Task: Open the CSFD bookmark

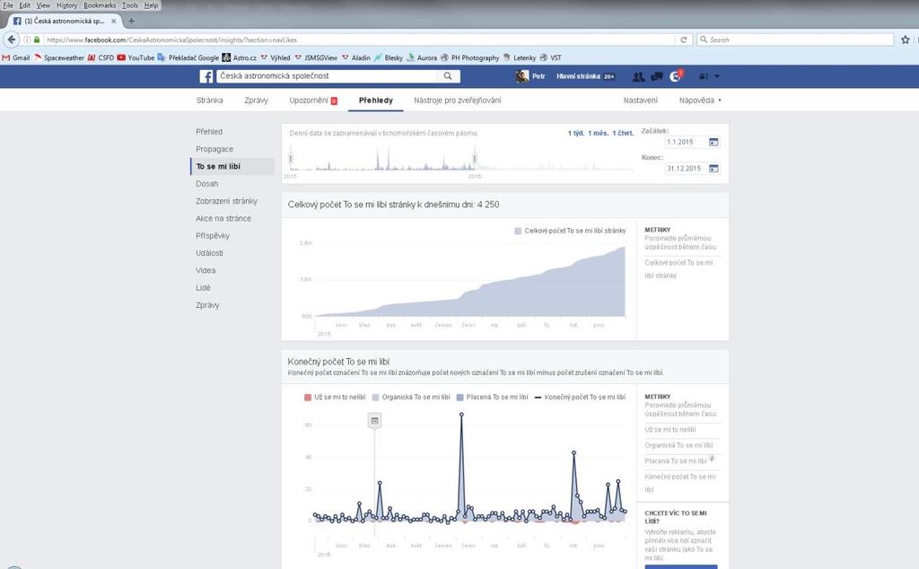Action: (x=101, y=57)
